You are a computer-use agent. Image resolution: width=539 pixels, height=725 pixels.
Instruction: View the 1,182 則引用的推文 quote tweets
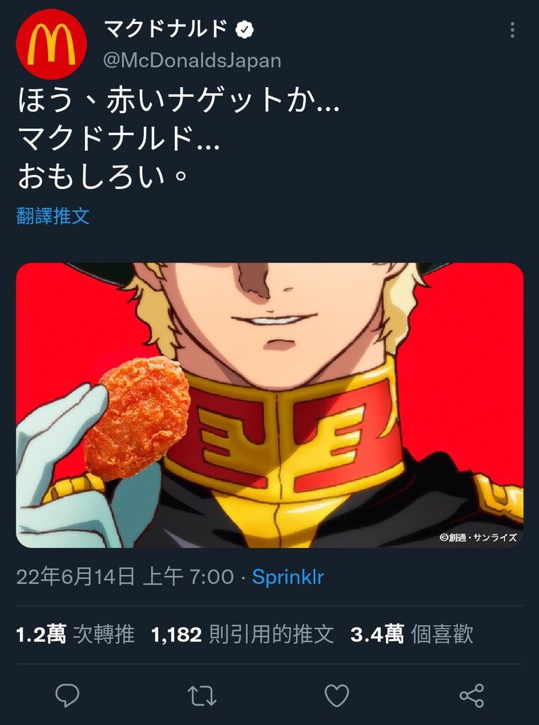click(x=242, y=634)
